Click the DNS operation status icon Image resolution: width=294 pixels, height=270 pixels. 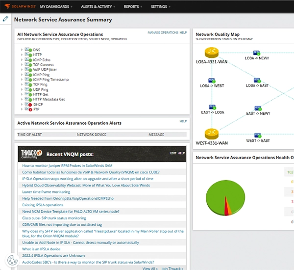click(28, 50)
